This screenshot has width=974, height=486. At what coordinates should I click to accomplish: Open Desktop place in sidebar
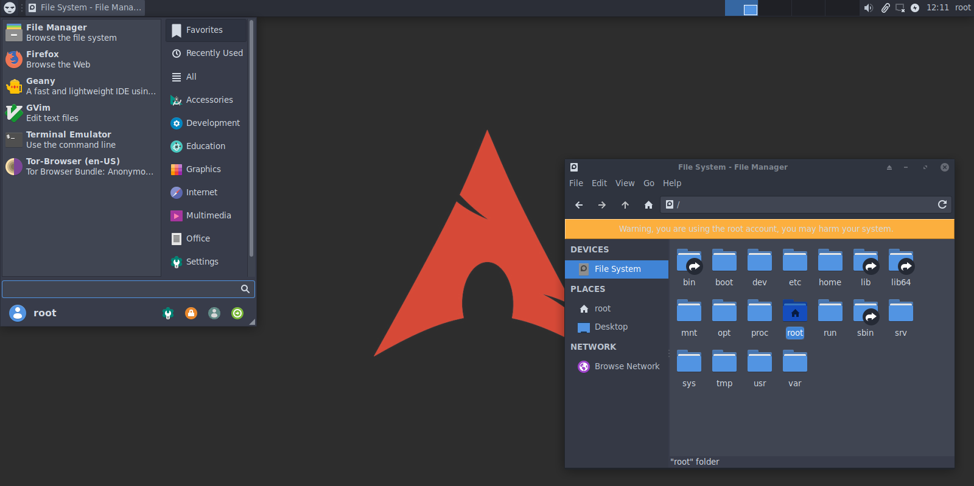point(617,327)
